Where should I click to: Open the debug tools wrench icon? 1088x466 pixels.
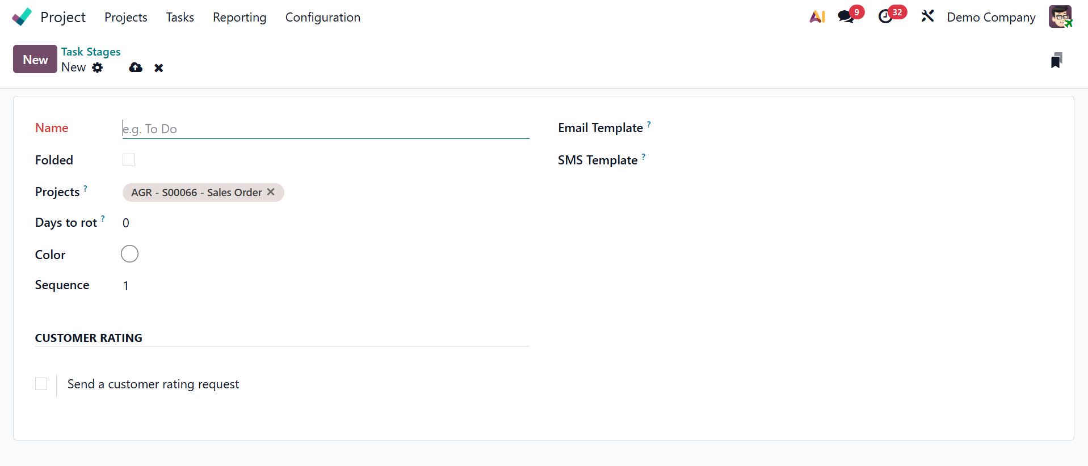coord(927,17)
